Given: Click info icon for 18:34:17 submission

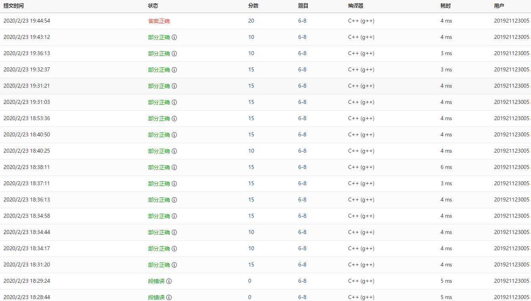Looking at the screenshot, I should pyautogui.click(x=174, y=249).
